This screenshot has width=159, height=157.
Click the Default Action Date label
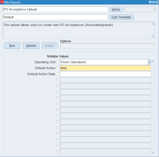[41, 74]
